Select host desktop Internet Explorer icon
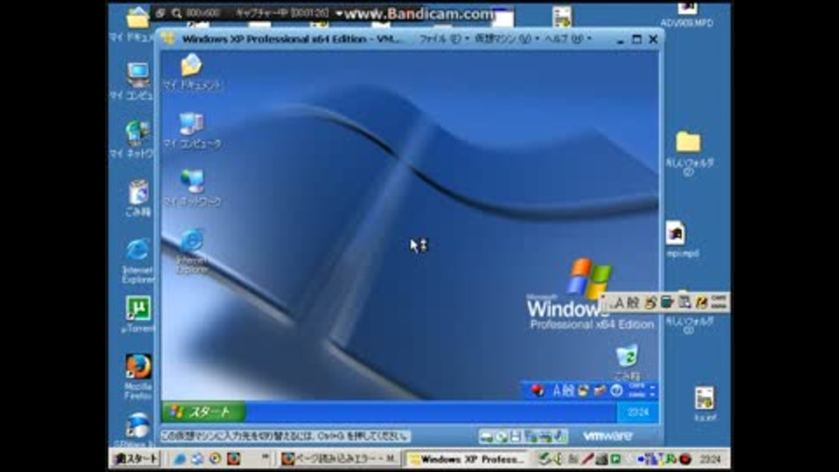This screenshot has width=839, height=472. 138,260
